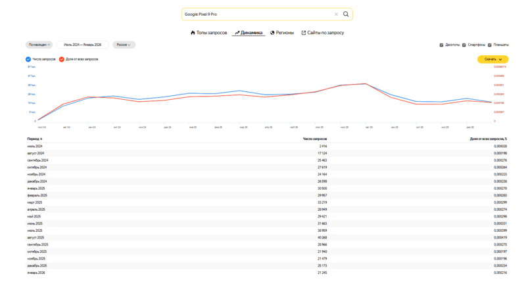
Task: Click the август 2024 period cell
Action: coord(36,154)
